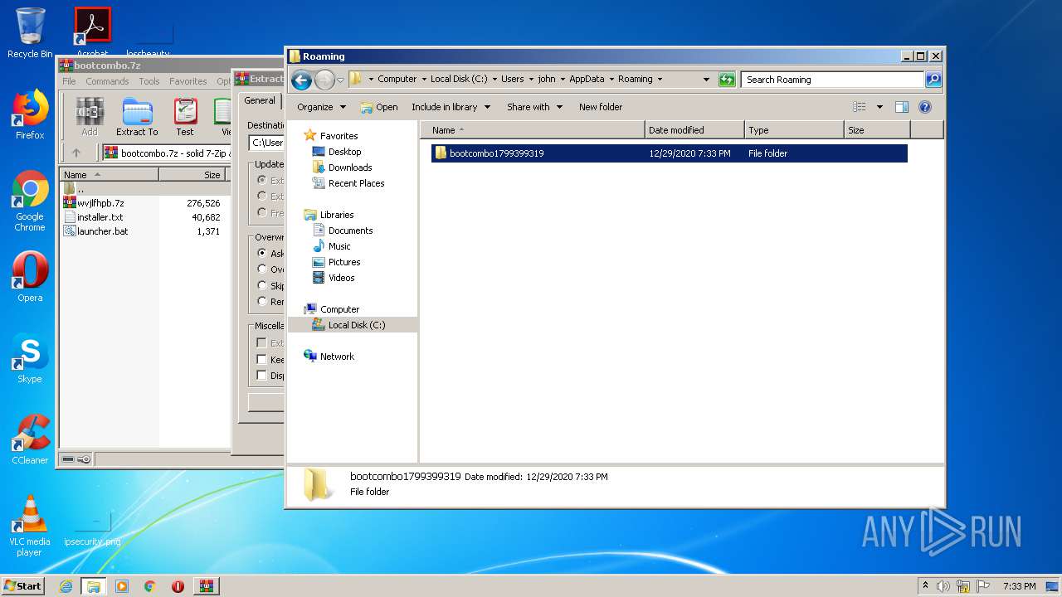Screen dimensions: 1062x597
Task: Click Extract To icon in WinRAR
Action: 137,116
